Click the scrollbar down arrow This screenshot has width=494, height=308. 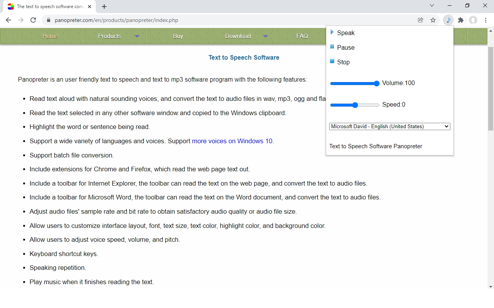click(x=491, y=286)
